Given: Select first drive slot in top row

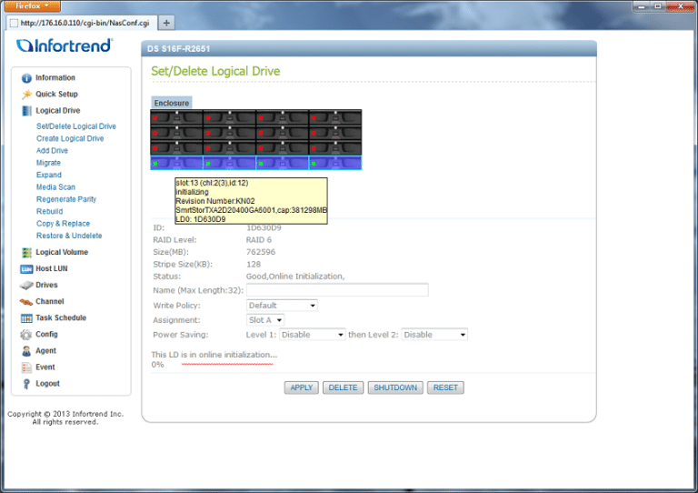Looking at the screenshot, I should tap(176, 118).
